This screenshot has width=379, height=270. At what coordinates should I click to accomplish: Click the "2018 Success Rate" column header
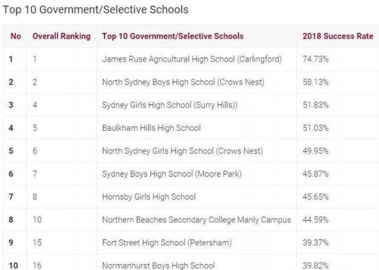click(x=338, y=36)
